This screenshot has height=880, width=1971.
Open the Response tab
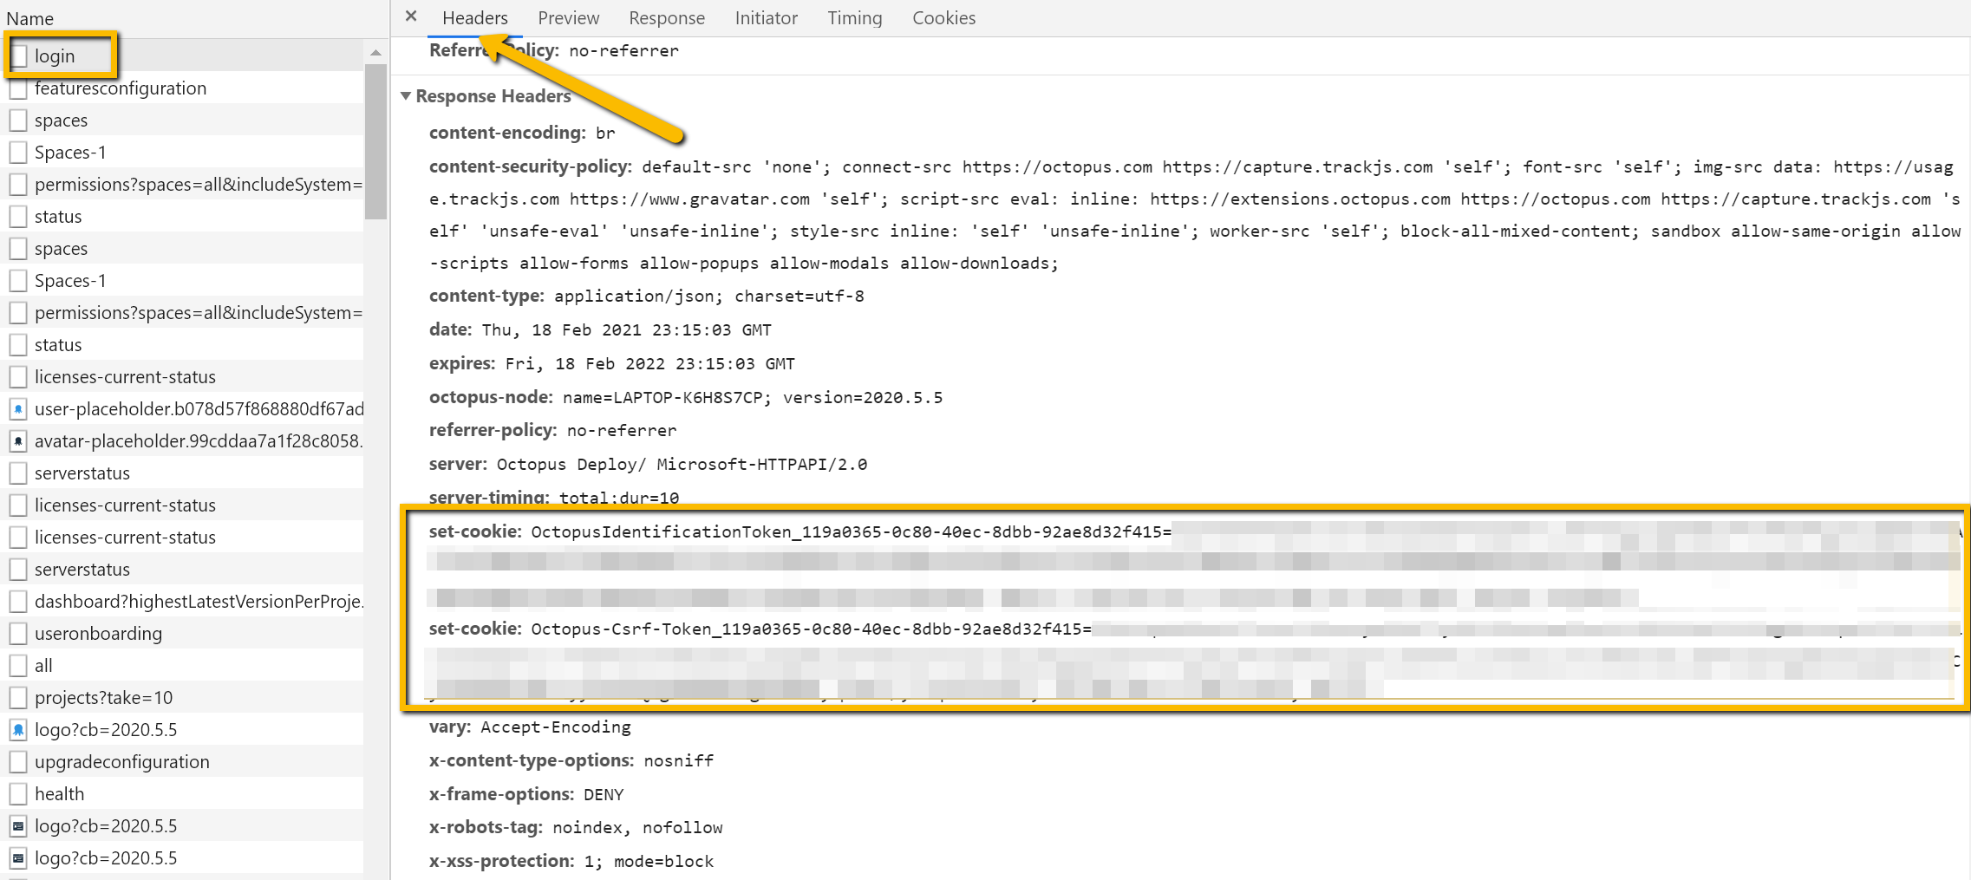pyautogui.click(x=666, y=17)
